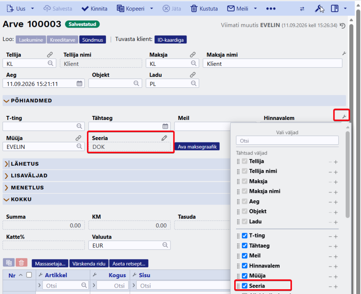Viewport: 361px width, 294px height.
Task: Click the Massasetaja... button
Action: coord(50,264)
